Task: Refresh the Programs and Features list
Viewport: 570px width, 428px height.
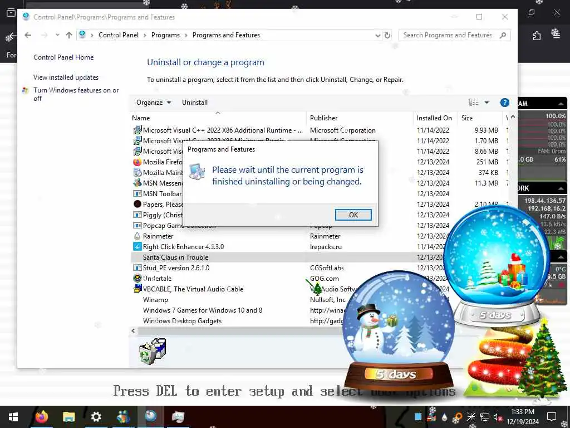Action: click(x=387, y=35)
